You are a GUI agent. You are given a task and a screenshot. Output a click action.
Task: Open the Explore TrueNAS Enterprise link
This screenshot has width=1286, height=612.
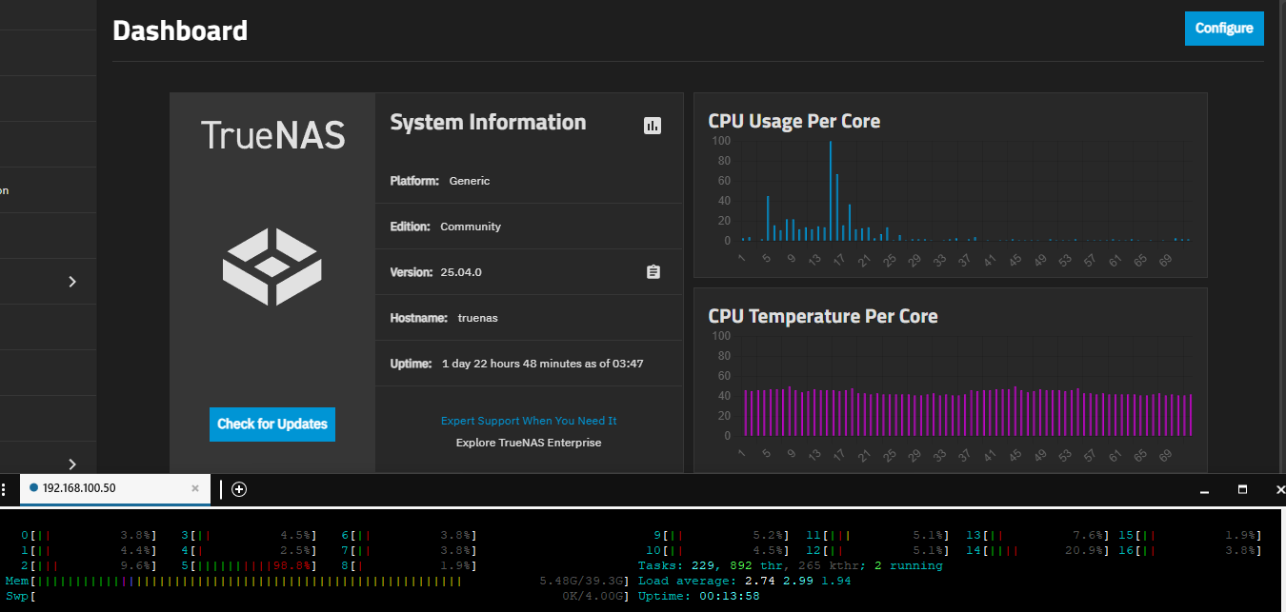[x=529, y=443]
